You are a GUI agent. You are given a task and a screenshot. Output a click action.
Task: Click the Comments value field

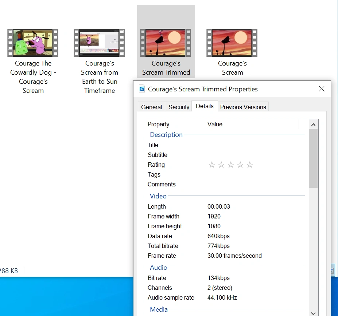pyautogui.click(x=256, y=185)
